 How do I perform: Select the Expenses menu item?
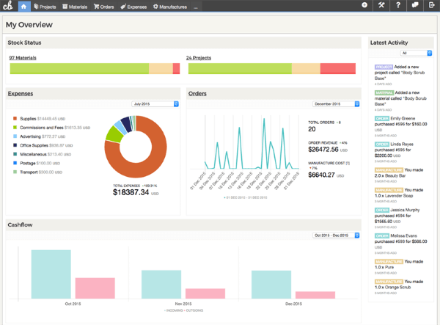click(x=134, y=6)
